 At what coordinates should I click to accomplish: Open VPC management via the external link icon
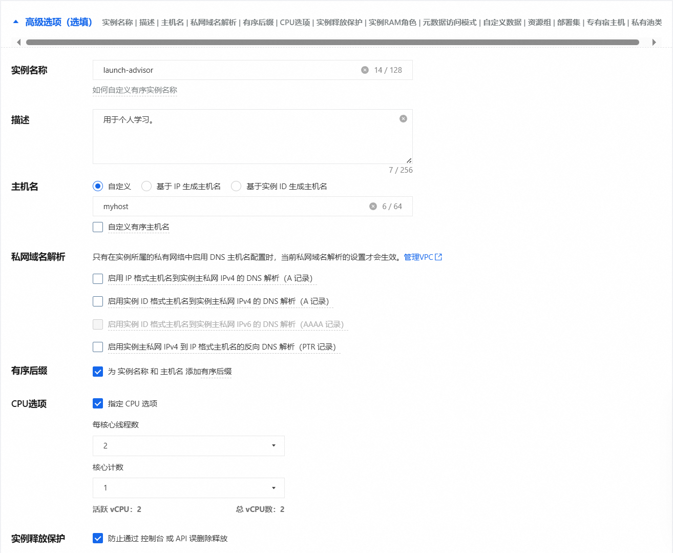[x=438, y=257]
